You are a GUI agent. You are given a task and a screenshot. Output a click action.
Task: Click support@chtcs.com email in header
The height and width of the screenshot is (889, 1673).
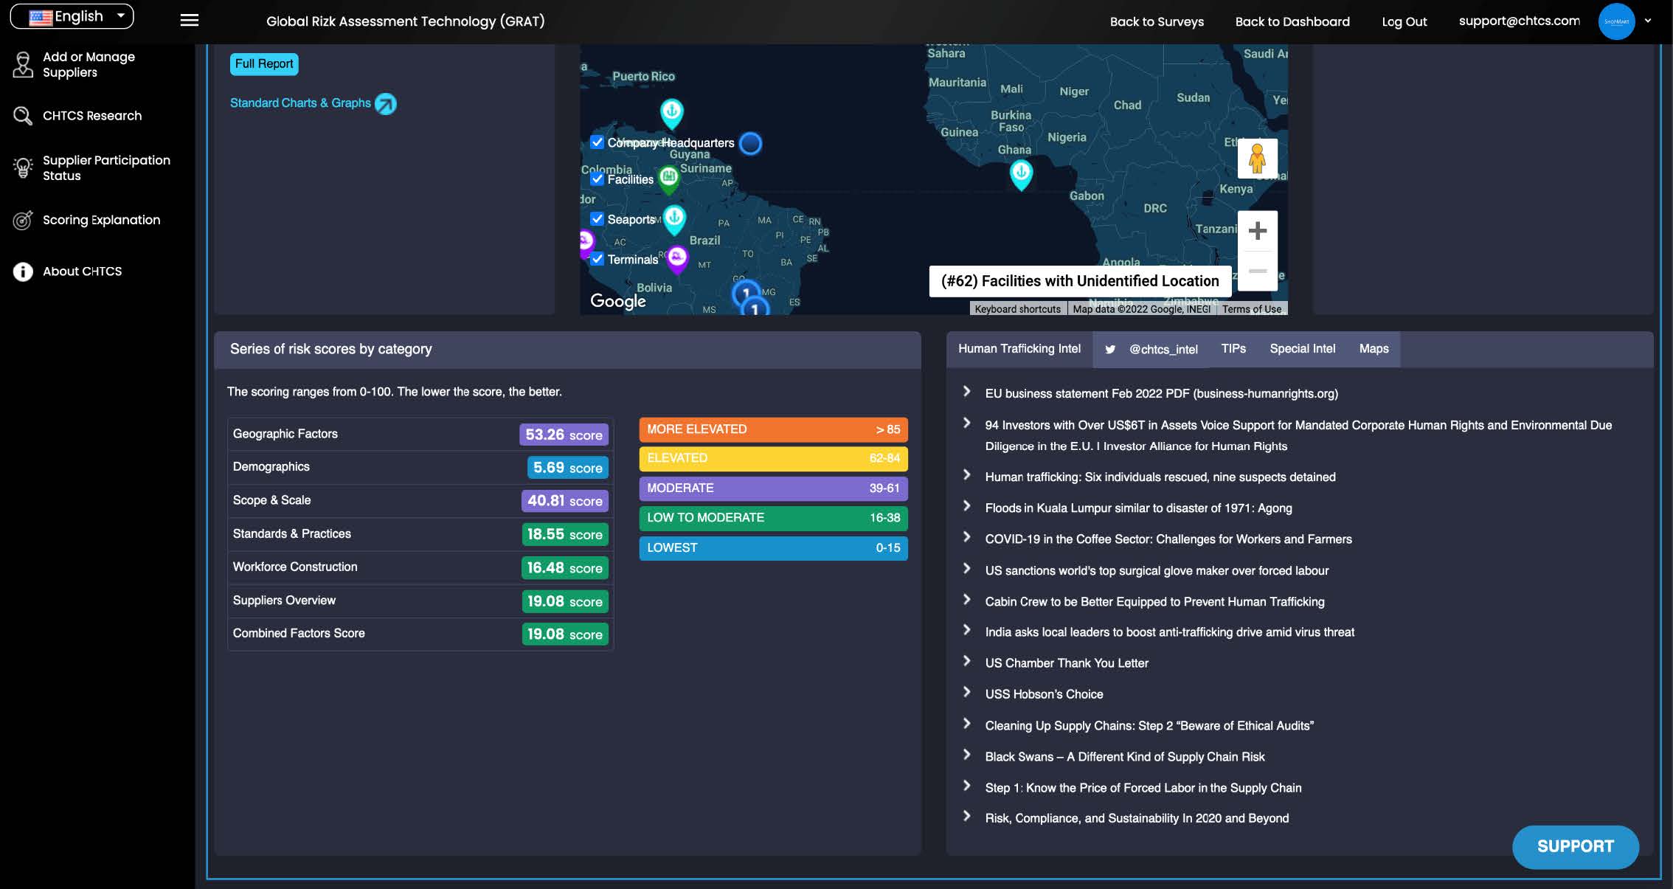pos(1519,21)
